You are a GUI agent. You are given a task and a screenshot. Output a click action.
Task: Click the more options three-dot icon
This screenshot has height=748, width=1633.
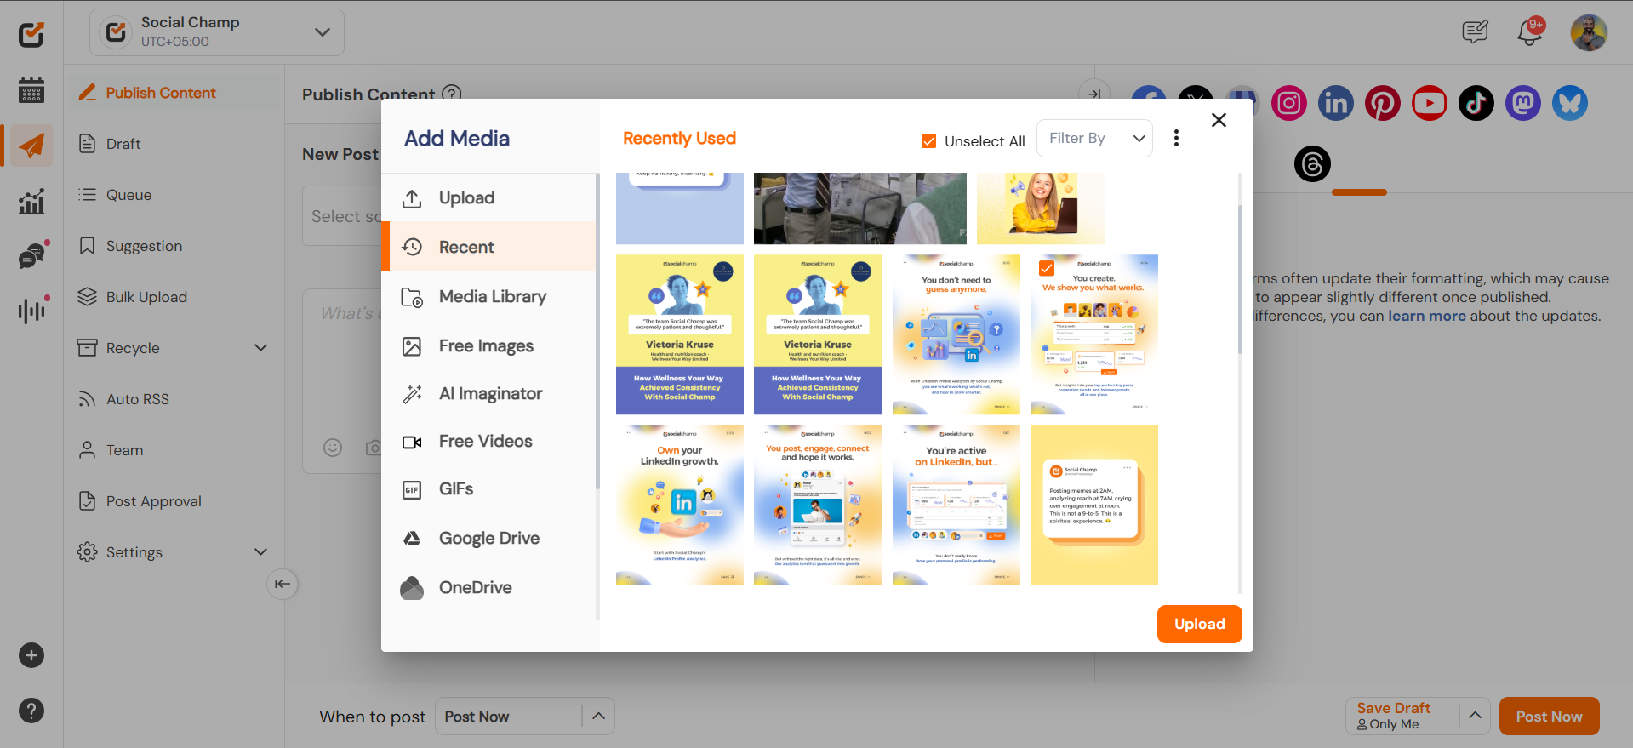[x=1176, y=138]
